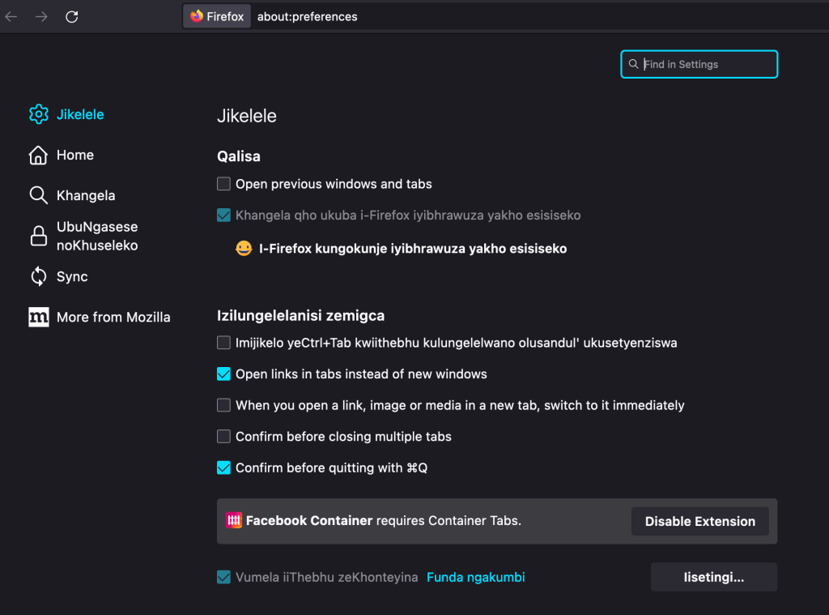
Task: Check switch to new tab immediately option
Action: point(224,405)
